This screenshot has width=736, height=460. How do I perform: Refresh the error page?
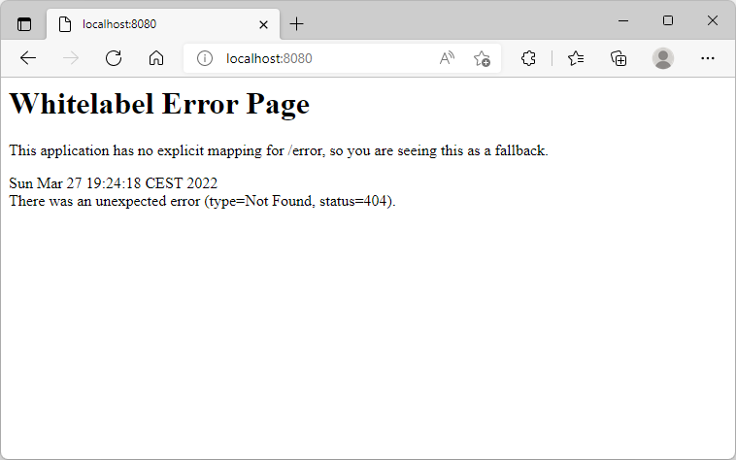[x=114, y=58]
